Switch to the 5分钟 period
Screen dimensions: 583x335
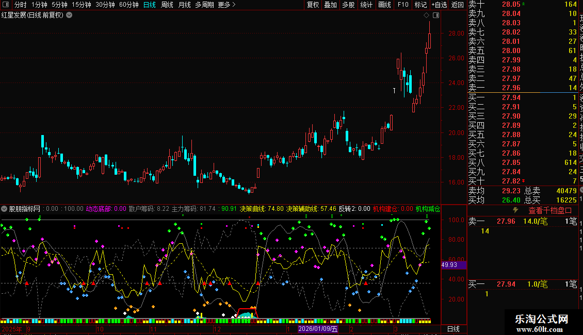pos(59,5)
